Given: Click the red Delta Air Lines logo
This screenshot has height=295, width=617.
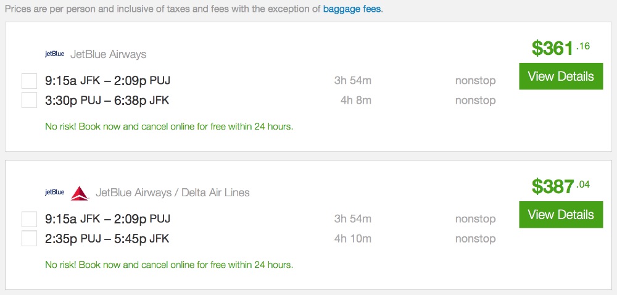Looking at the screenshot, I should 80,193.
